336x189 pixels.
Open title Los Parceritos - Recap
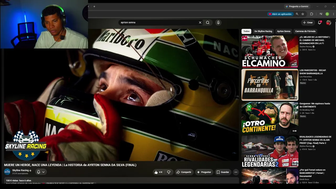(x=313, y=72)
